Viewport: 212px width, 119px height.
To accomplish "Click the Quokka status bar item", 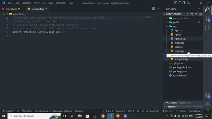I will (x=79, y=111).
